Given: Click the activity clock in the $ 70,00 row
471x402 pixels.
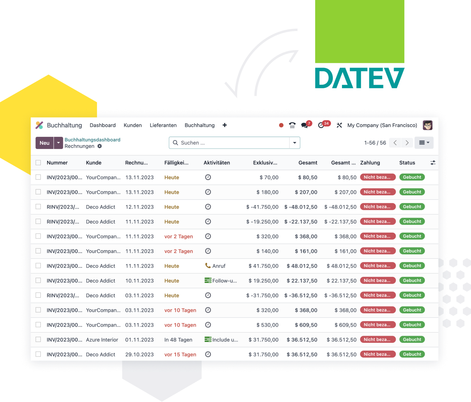Looking at the screenshot, I should pos(208,177).
